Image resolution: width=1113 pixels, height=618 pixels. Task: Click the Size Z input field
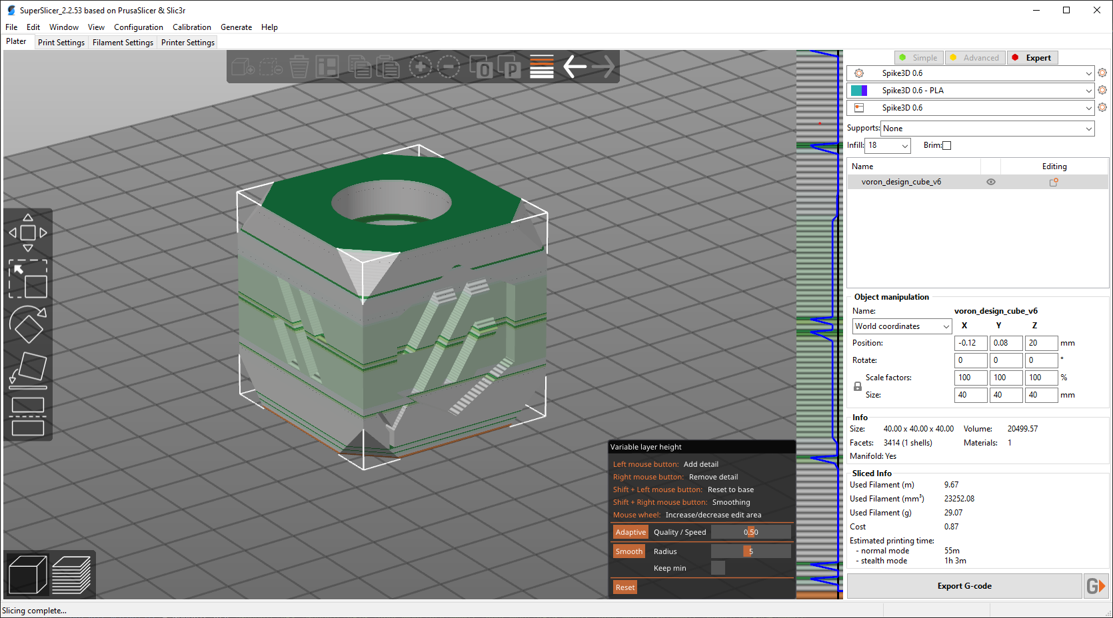coord(1041,395)
